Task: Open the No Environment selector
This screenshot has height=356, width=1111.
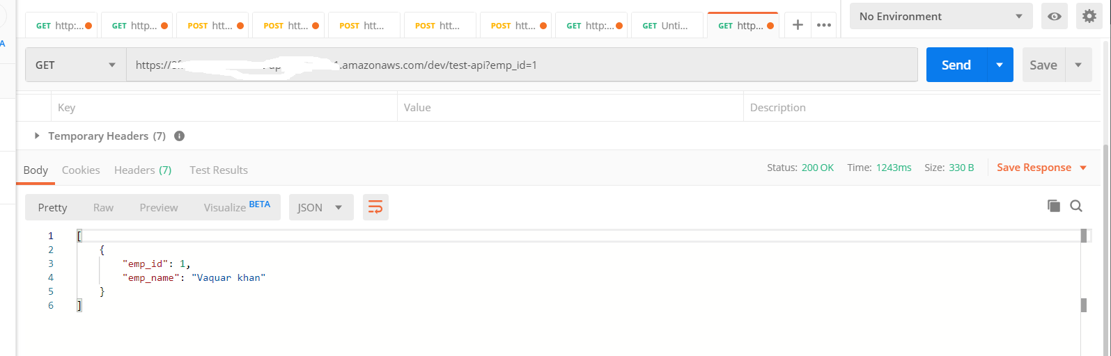Action: pos(941,16)
